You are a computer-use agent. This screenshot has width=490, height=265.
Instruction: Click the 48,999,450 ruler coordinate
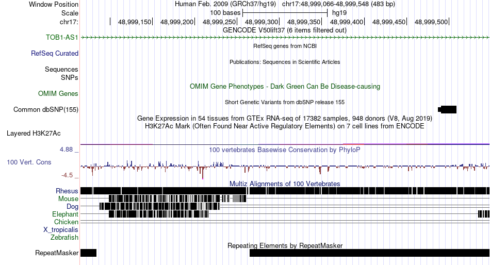point(389,22)
